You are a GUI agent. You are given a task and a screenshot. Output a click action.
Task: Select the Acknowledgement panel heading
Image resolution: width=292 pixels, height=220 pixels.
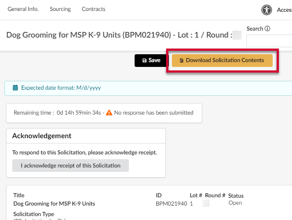42,136
